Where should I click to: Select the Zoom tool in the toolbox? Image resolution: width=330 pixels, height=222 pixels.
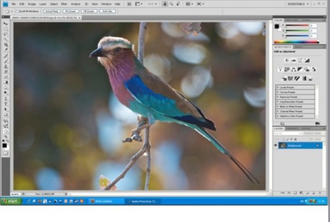click(x=6, y=137)
